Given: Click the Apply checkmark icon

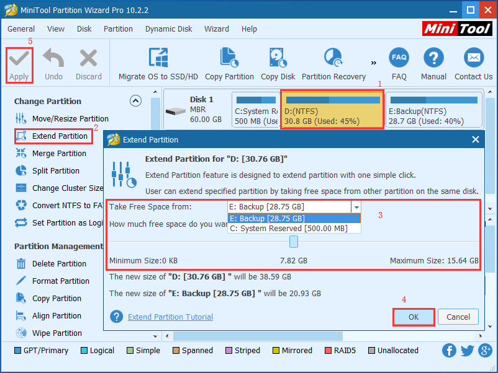Looking at the screenshot, I should (x=19, y=59).
